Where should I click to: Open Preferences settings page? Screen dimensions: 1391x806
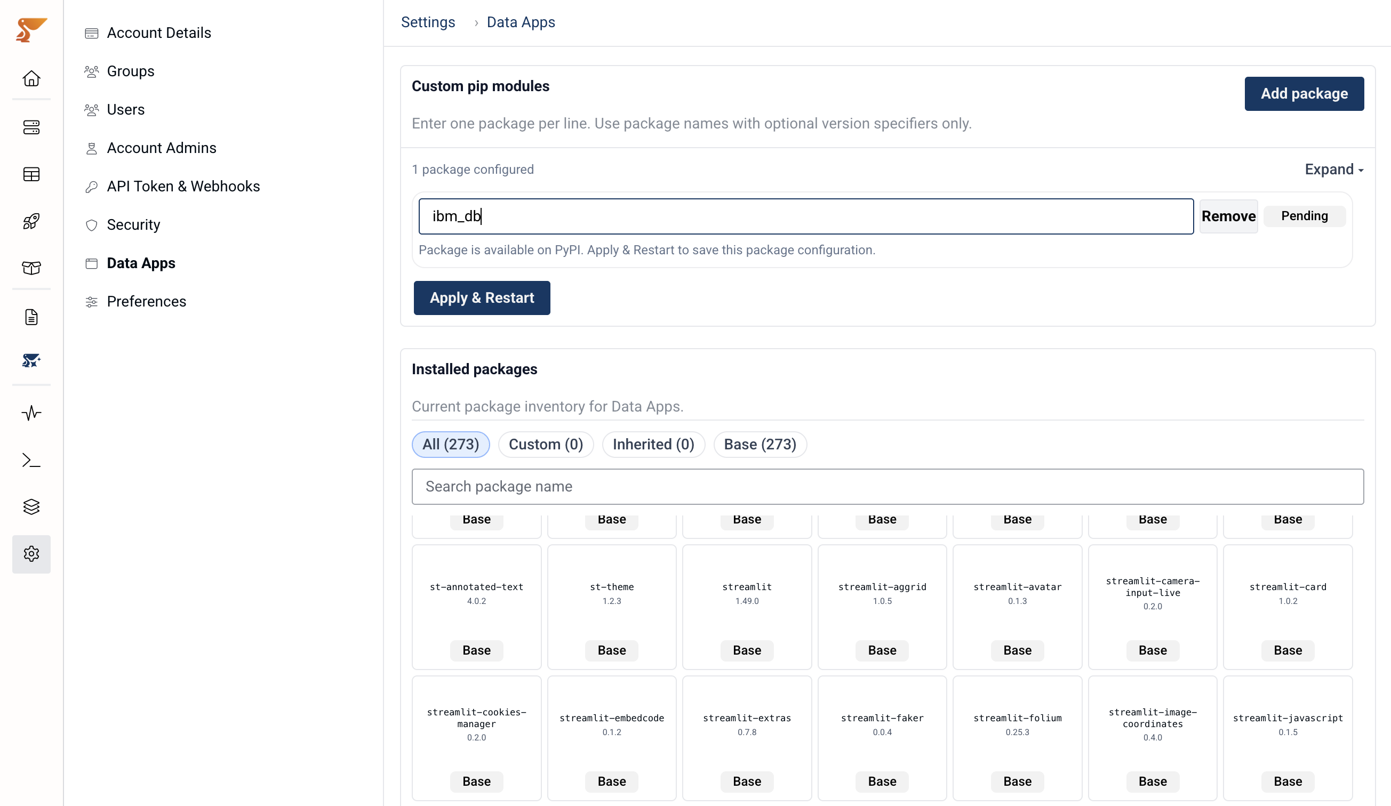tap(146, 302)
